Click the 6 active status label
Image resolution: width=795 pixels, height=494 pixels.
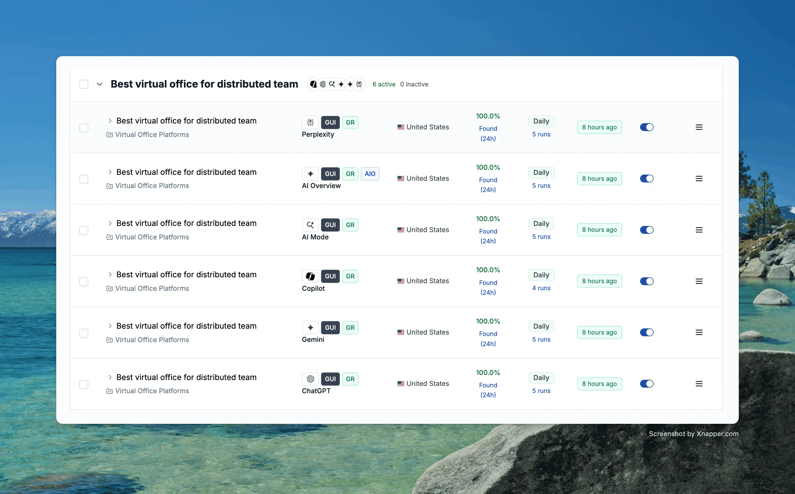pyautogui.click(x=384, y=84)
